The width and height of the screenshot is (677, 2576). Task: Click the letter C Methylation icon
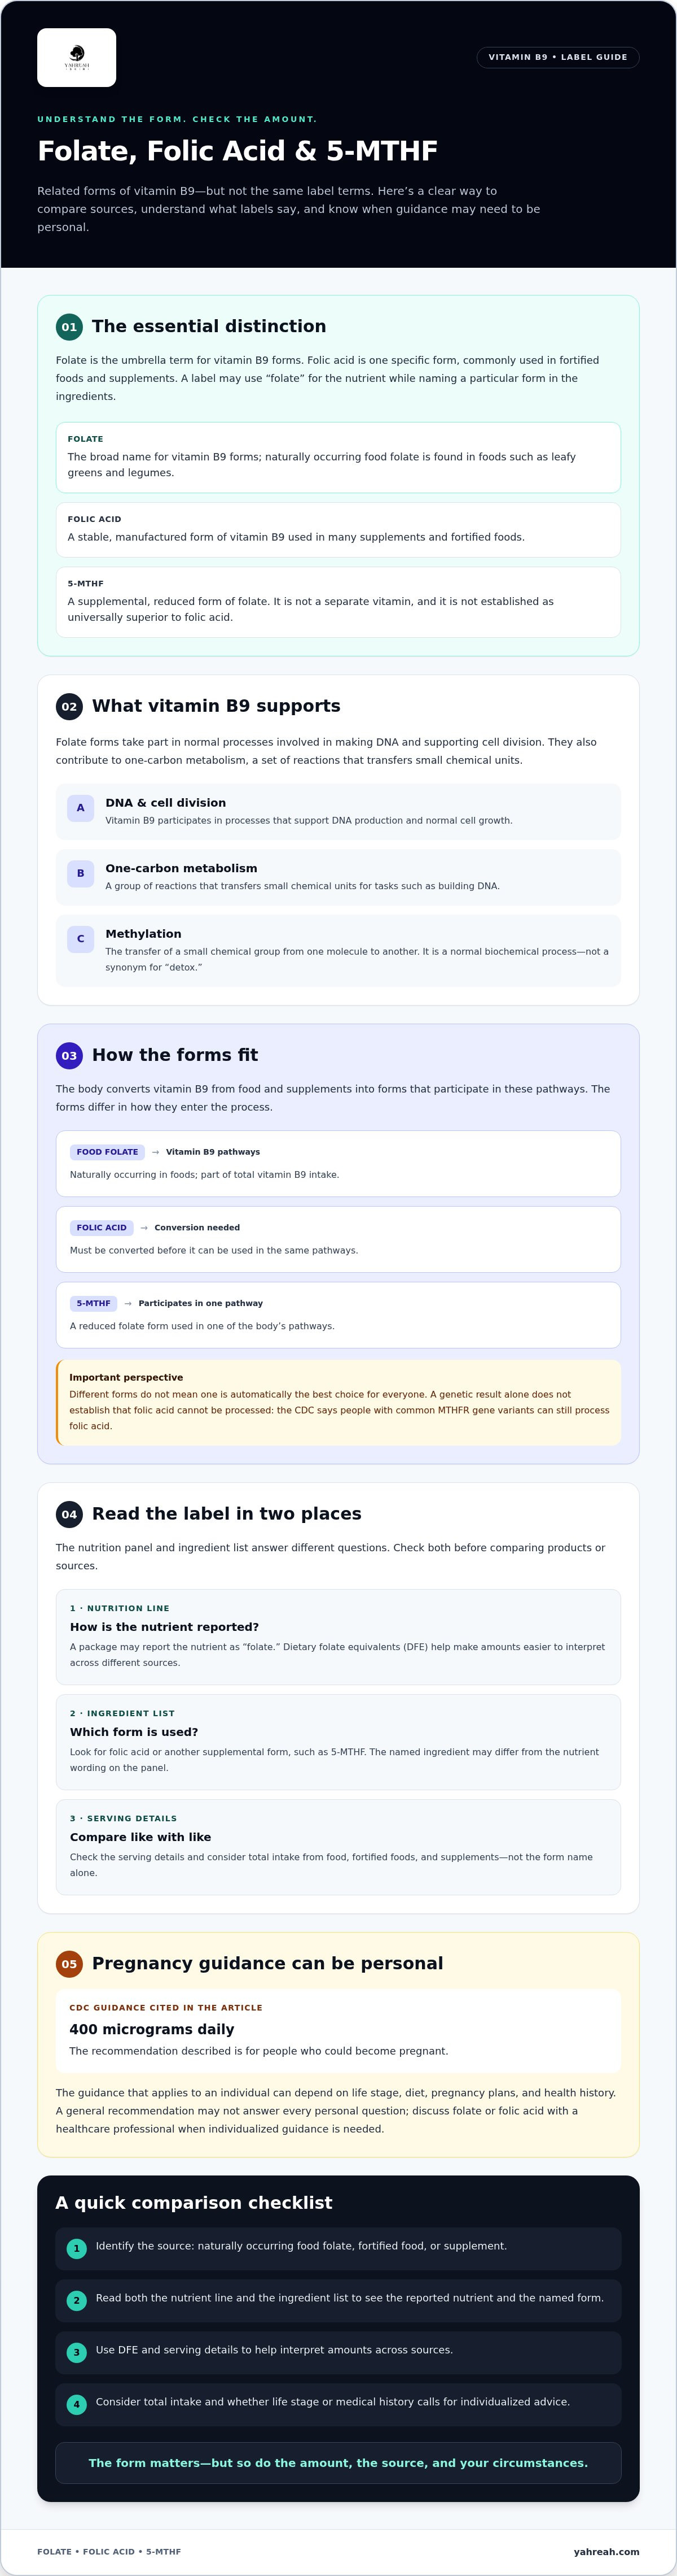[x=81, y=939]
